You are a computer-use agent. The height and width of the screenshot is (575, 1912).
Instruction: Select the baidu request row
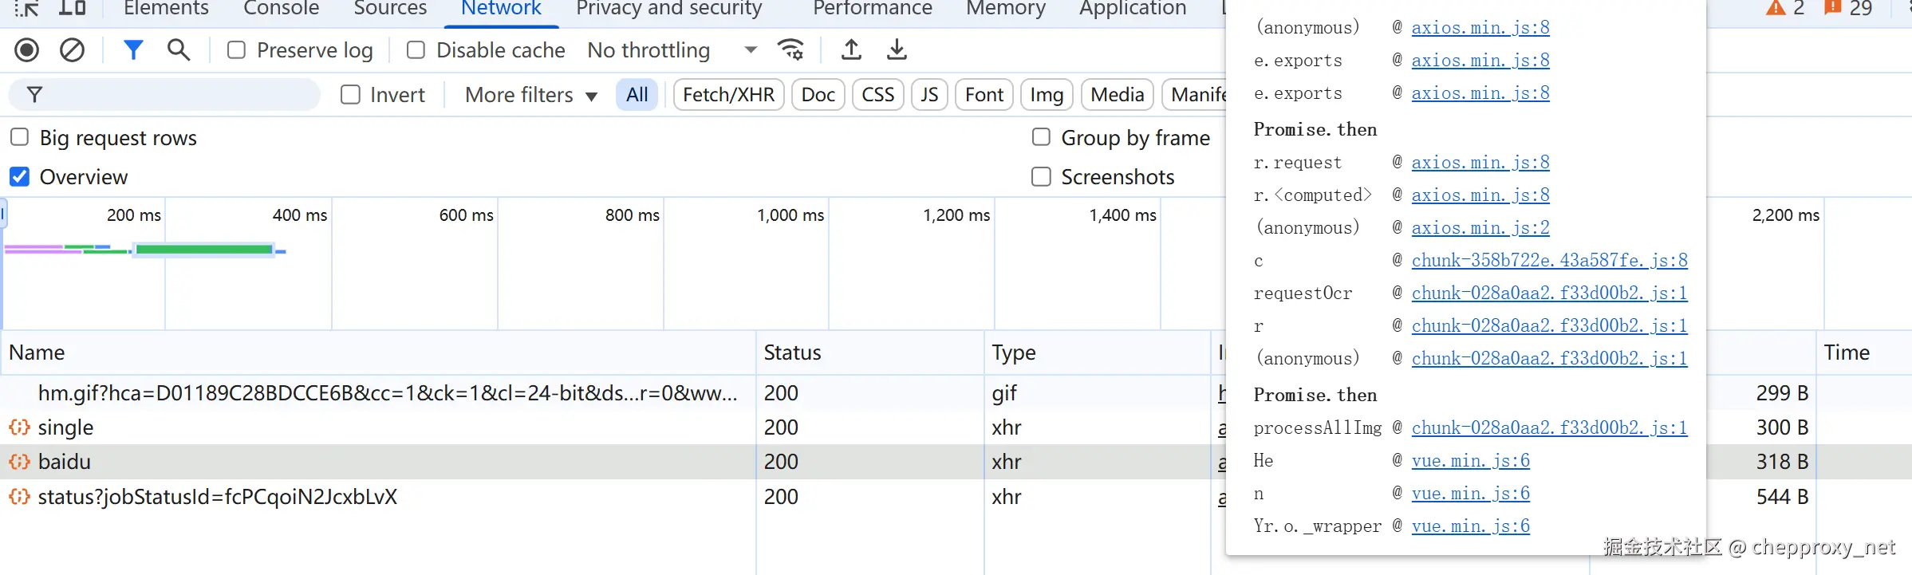tap(64, 462)
